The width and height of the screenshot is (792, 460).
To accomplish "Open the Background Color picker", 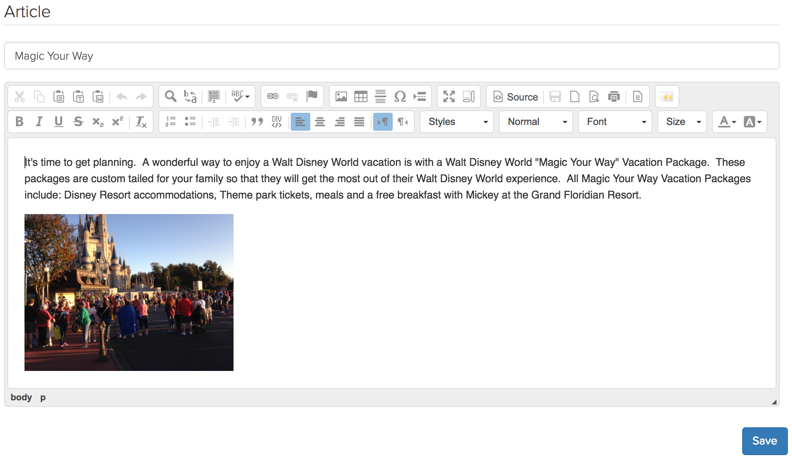I will (x=753, y=122).
